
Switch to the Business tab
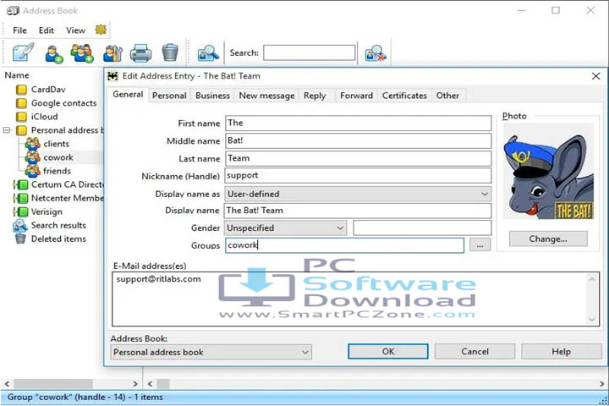(x=212, y=96)
